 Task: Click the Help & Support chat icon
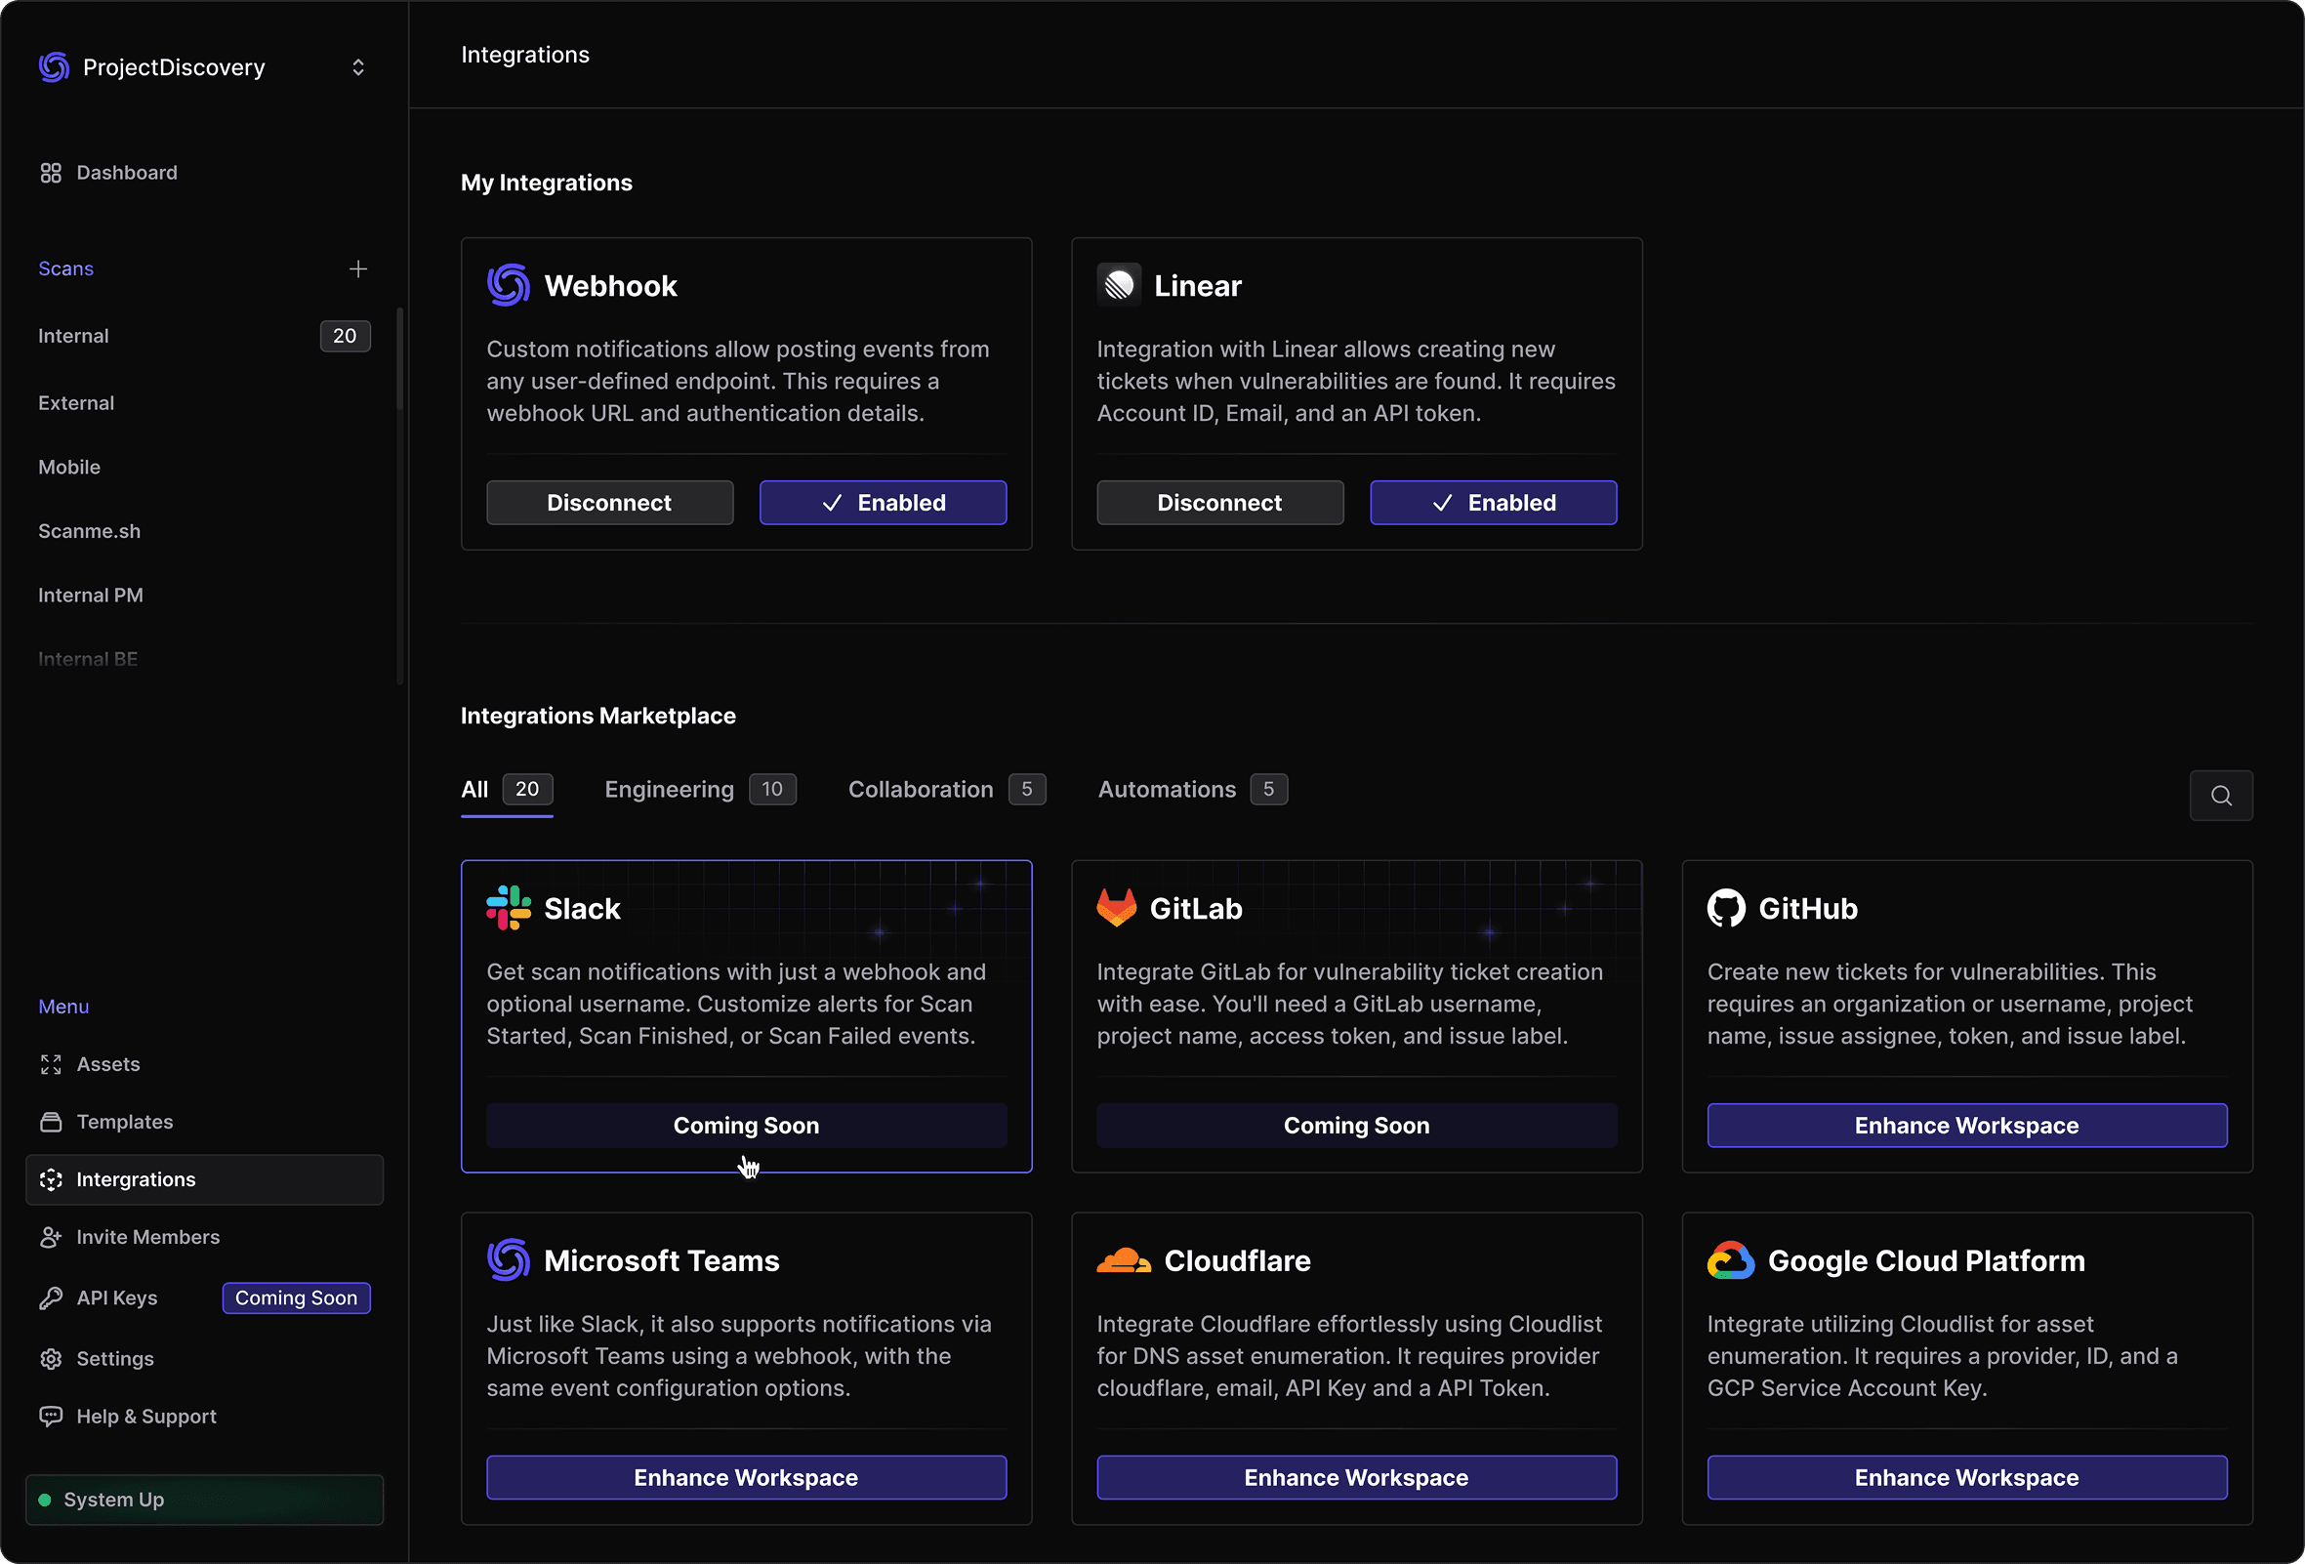(51, 1417)
